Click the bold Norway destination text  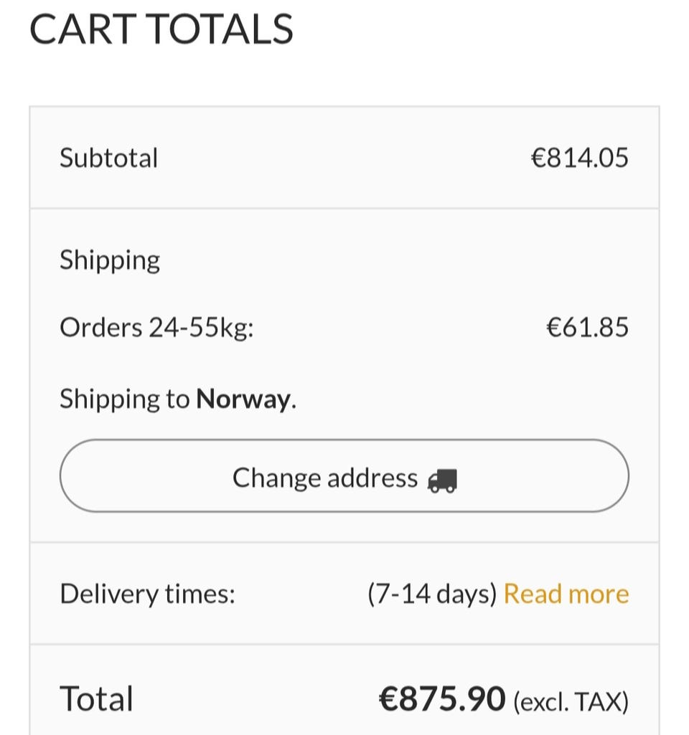tap(243, 399)
